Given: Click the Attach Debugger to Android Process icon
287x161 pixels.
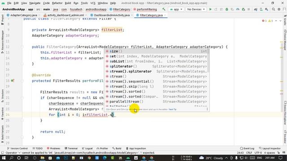Looking at the screenshot, I should coord(243,9).
